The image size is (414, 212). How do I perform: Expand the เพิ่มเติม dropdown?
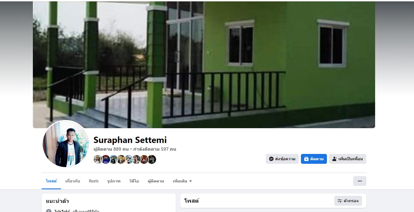(182, 181)
